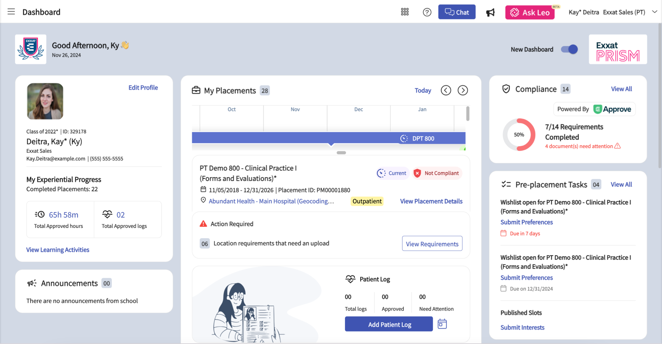Click the megaphone announcements icon
Viewport: 662px width, 344px height.
[490, 12]
